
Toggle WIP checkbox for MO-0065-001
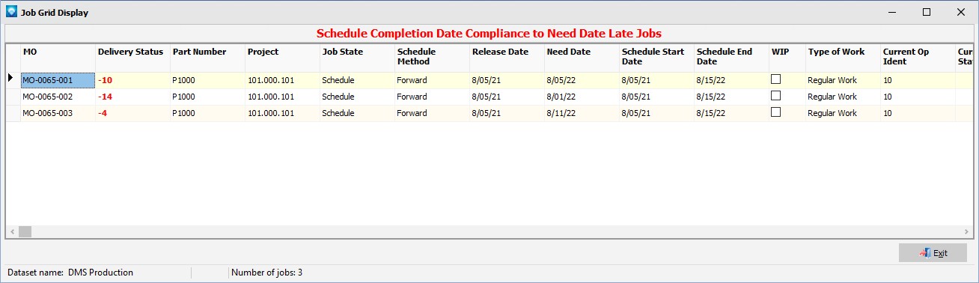click(x=776, y=79)
